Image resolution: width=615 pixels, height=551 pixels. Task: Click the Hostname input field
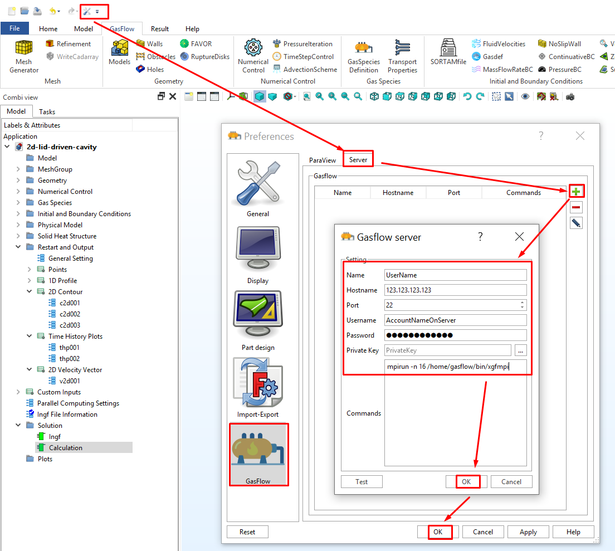pos(455,290)
